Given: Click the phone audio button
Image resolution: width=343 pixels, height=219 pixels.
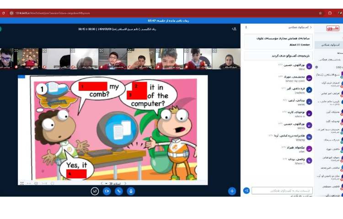Looking at the screenshot, I should click(119, 191).
